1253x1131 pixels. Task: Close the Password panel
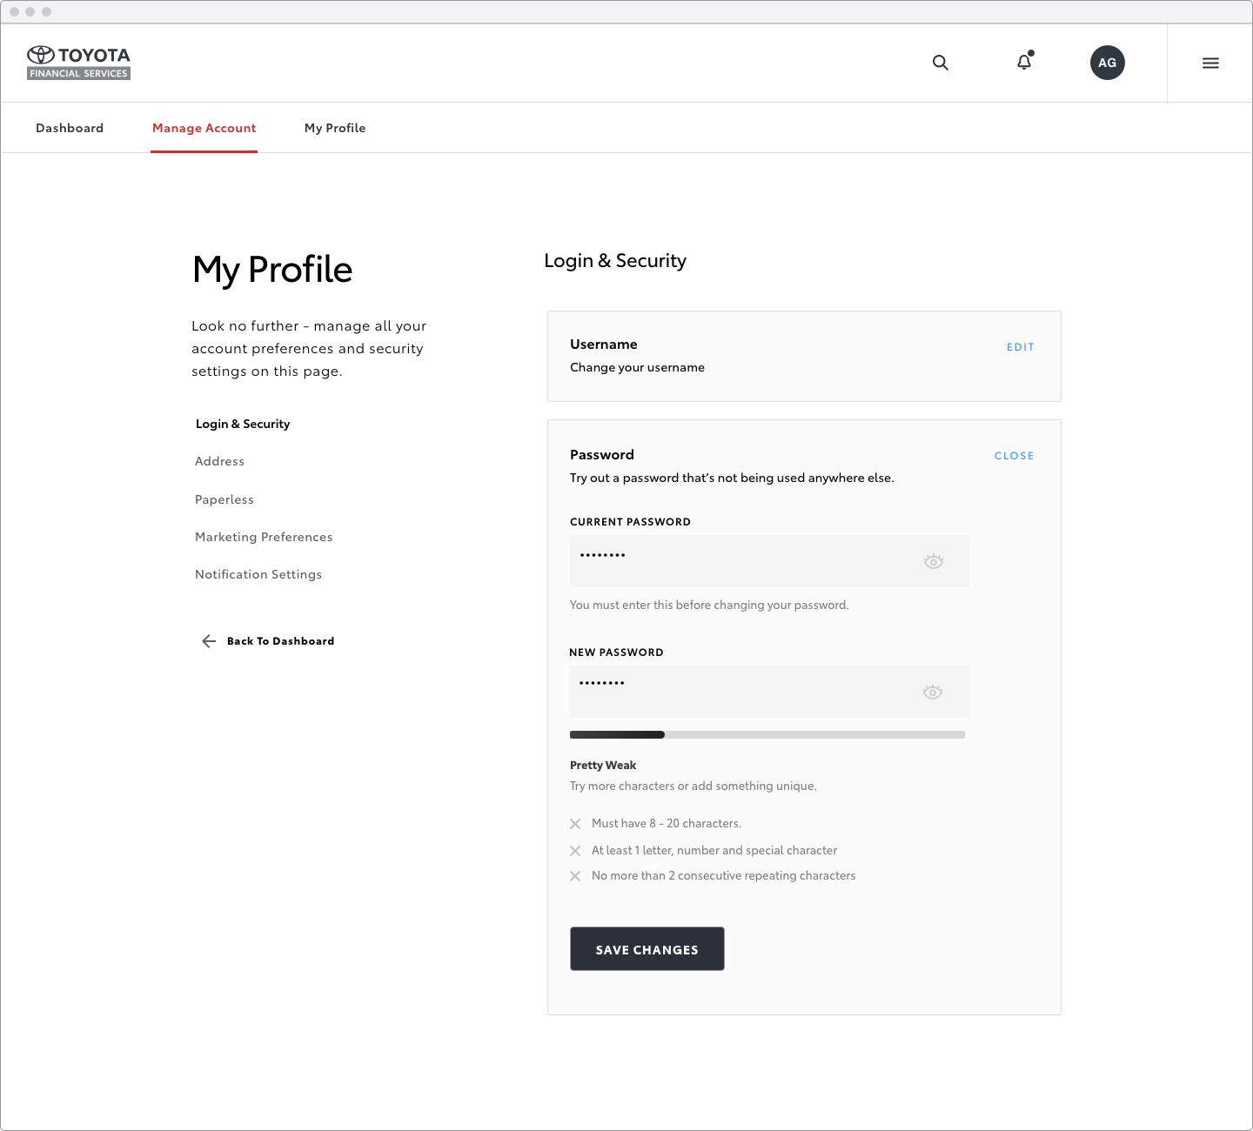pyautogui.click(x=1015, y=456)
